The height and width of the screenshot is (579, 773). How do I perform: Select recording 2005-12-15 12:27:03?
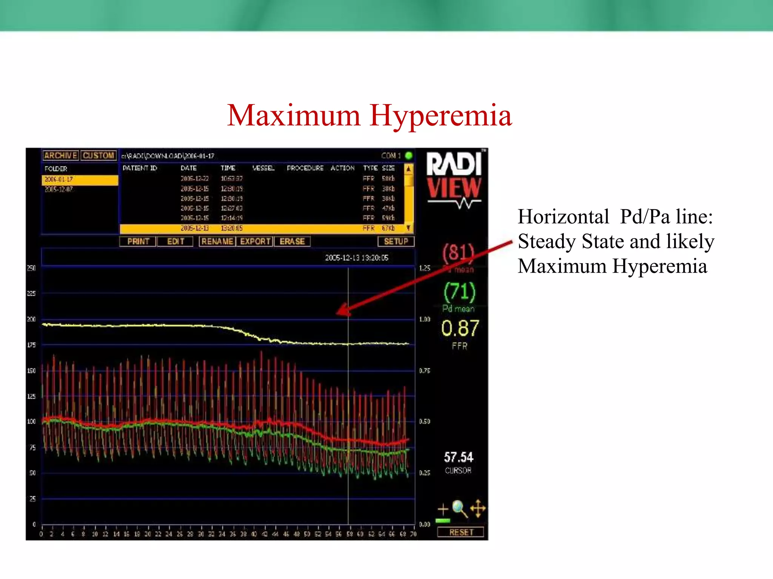(262, 208)
